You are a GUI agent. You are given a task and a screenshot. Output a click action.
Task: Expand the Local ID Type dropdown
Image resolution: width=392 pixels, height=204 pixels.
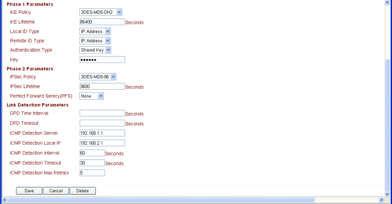(x=95, y=31)
